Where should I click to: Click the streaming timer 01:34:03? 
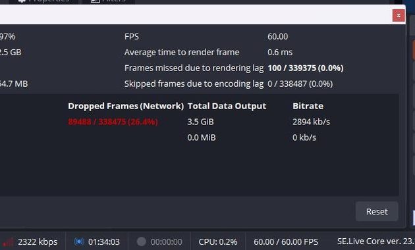coord(104,242)
